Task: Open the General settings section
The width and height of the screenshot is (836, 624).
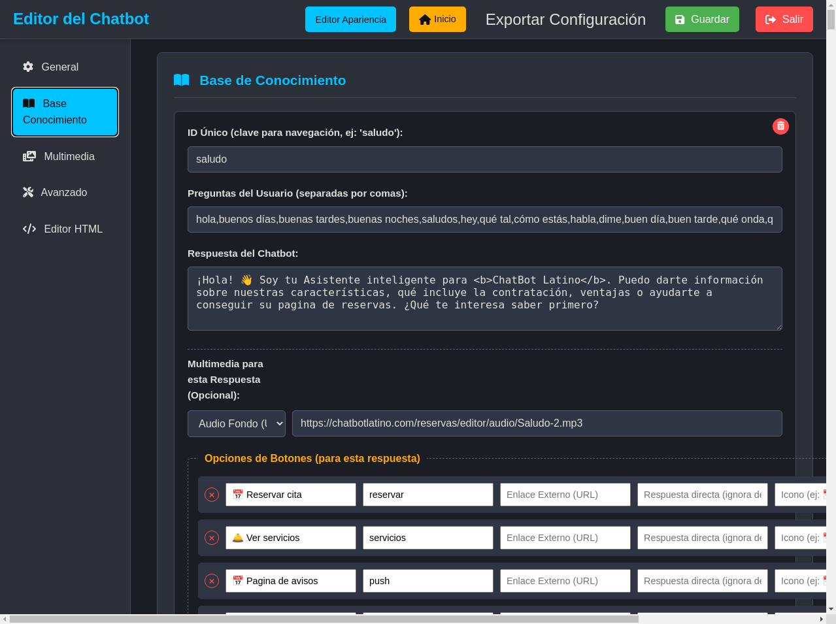Action: click(x=60, y=67)
